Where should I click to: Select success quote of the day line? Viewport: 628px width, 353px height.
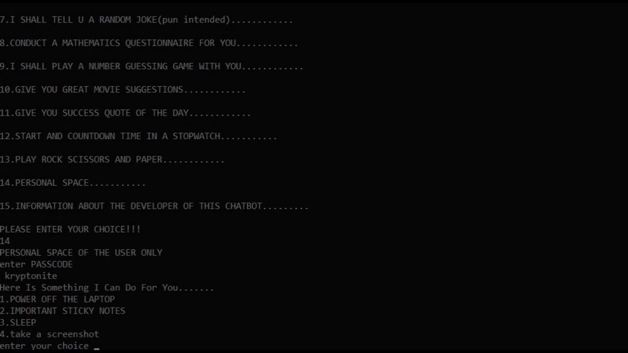click(x=125, y=113)
